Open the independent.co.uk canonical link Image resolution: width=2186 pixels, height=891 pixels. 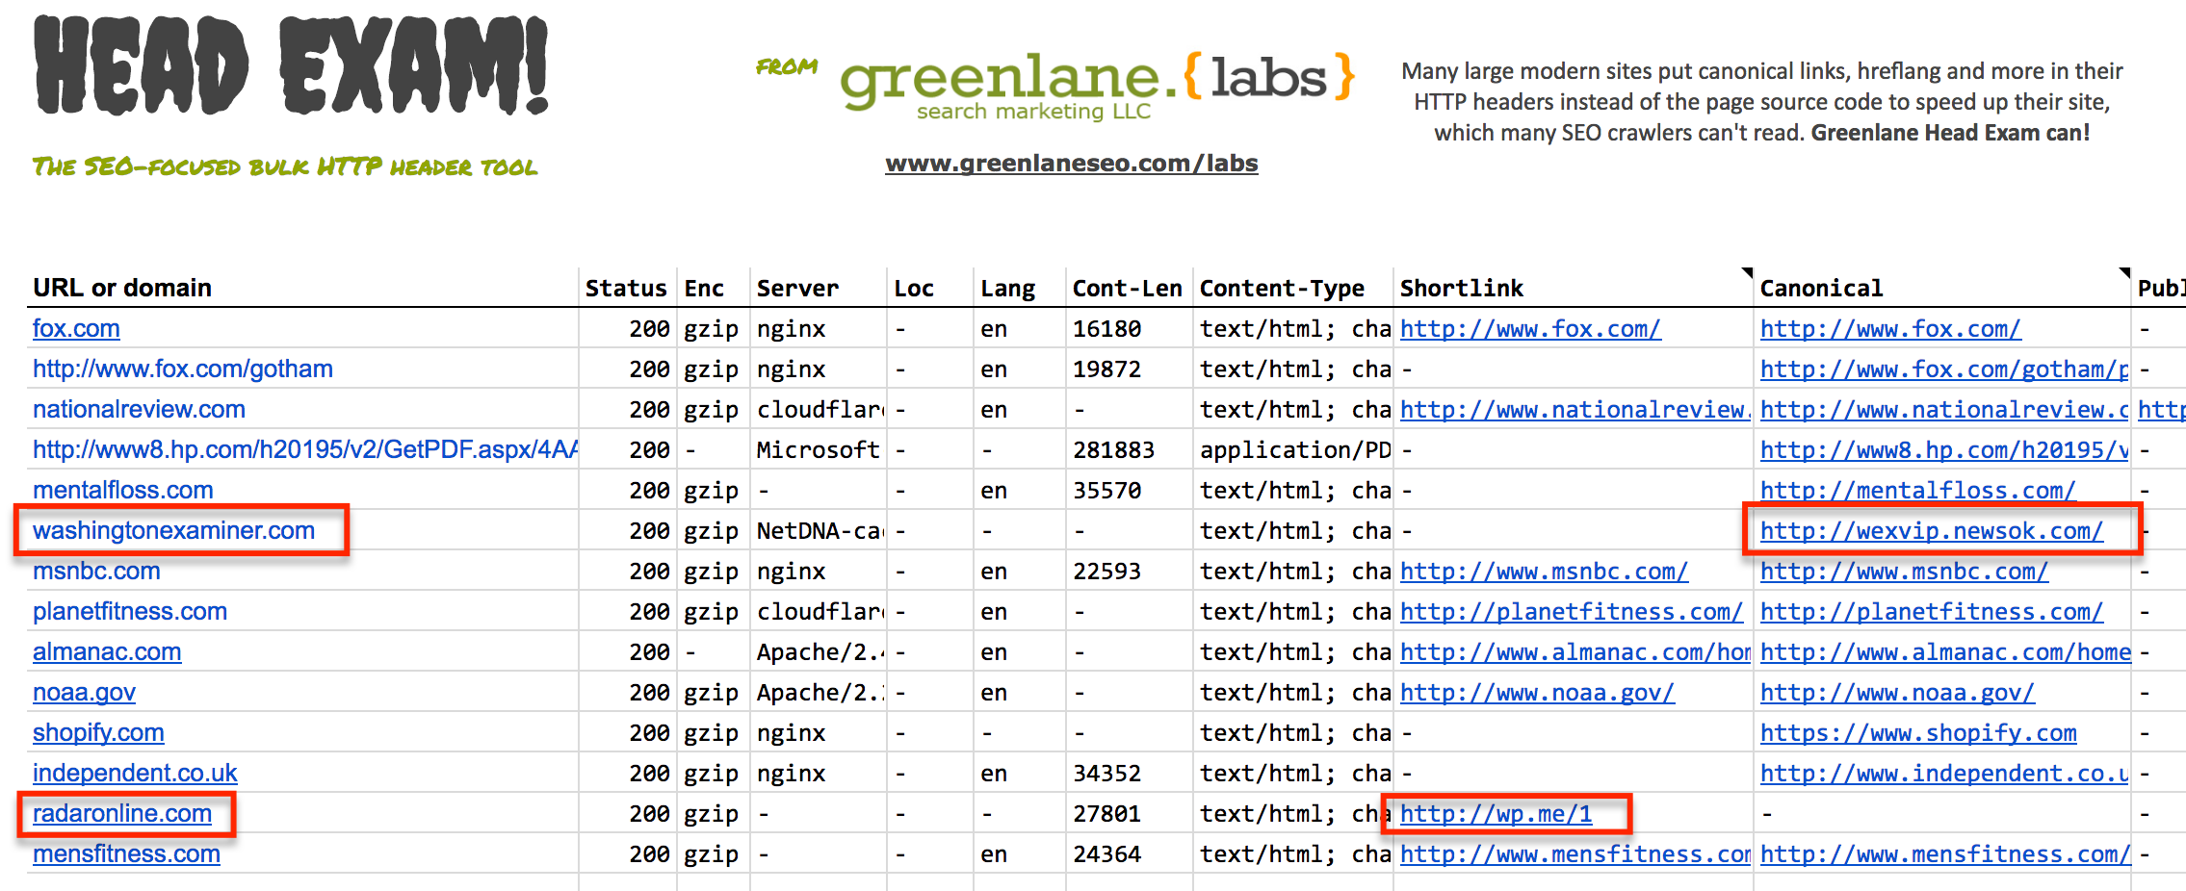[1944, 774]
